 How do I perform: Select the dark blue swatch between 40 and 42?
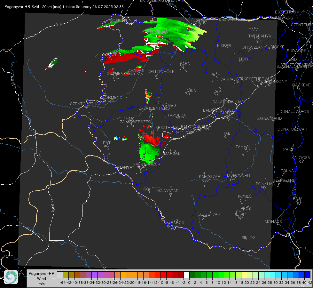308,275
